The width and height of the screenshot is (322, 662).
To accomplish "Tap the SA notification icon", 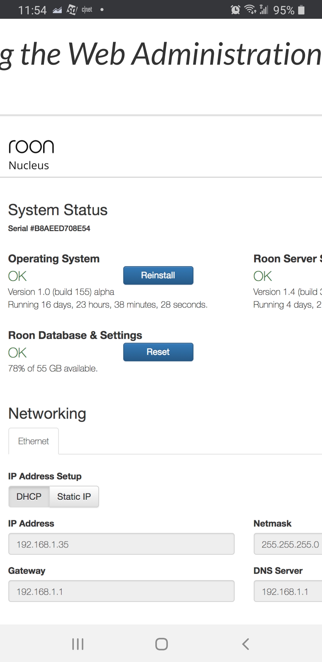I will (x=72, y=10).
